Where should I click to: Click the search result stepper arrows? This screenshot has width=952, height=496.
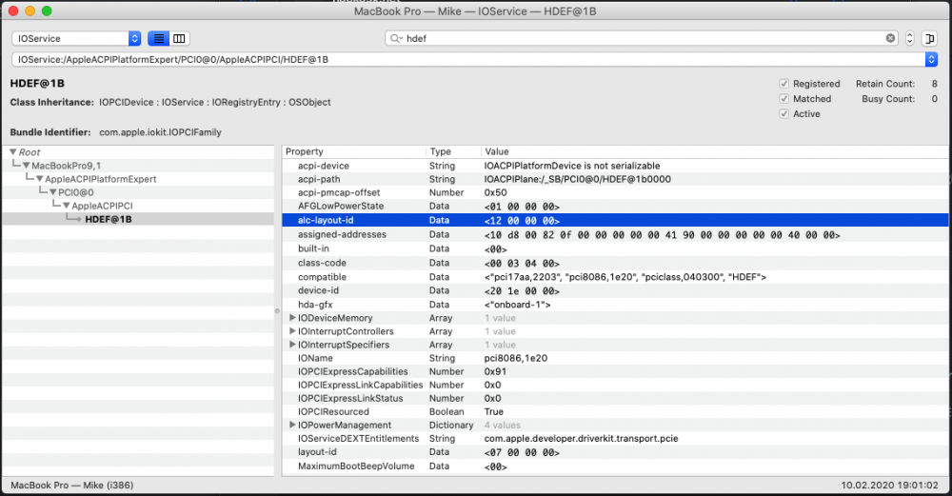tap(909, 38)
